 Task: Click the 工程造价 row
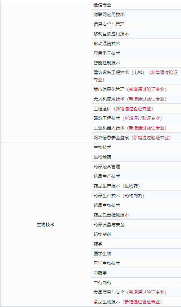click(136, 108)
